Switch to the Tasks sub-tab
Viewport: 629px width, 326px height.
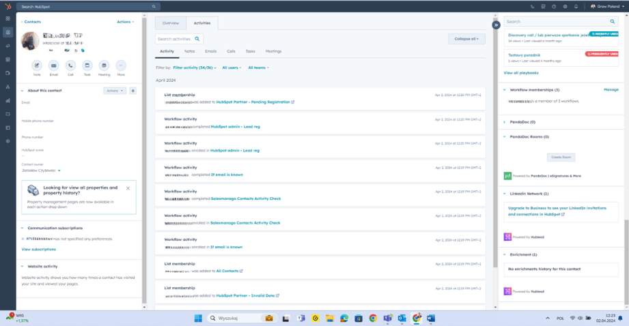tap(251, 51)
